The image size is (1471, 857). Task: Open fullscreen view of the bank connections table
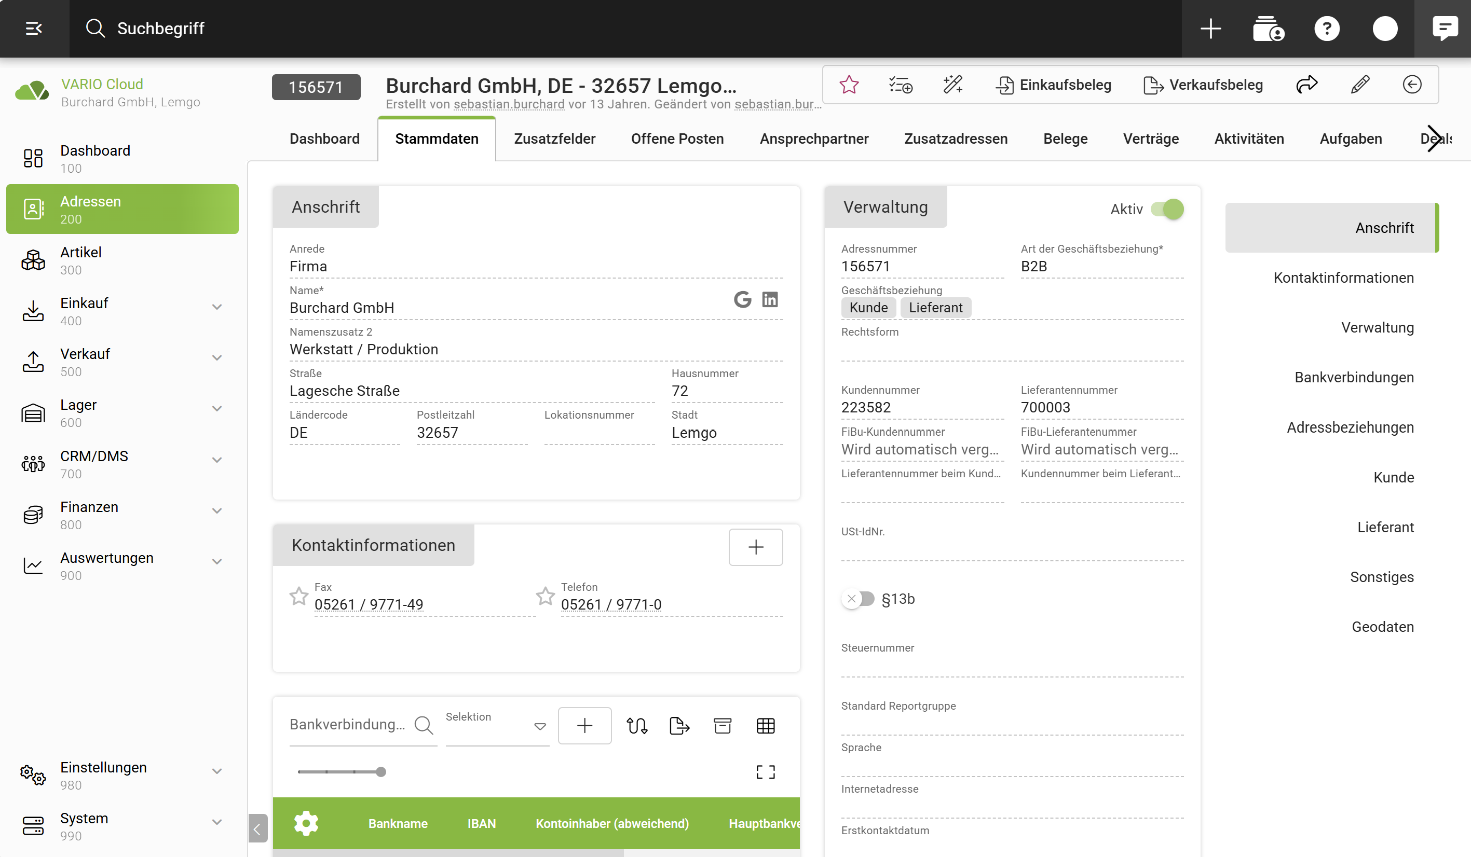tap(765, 771)
